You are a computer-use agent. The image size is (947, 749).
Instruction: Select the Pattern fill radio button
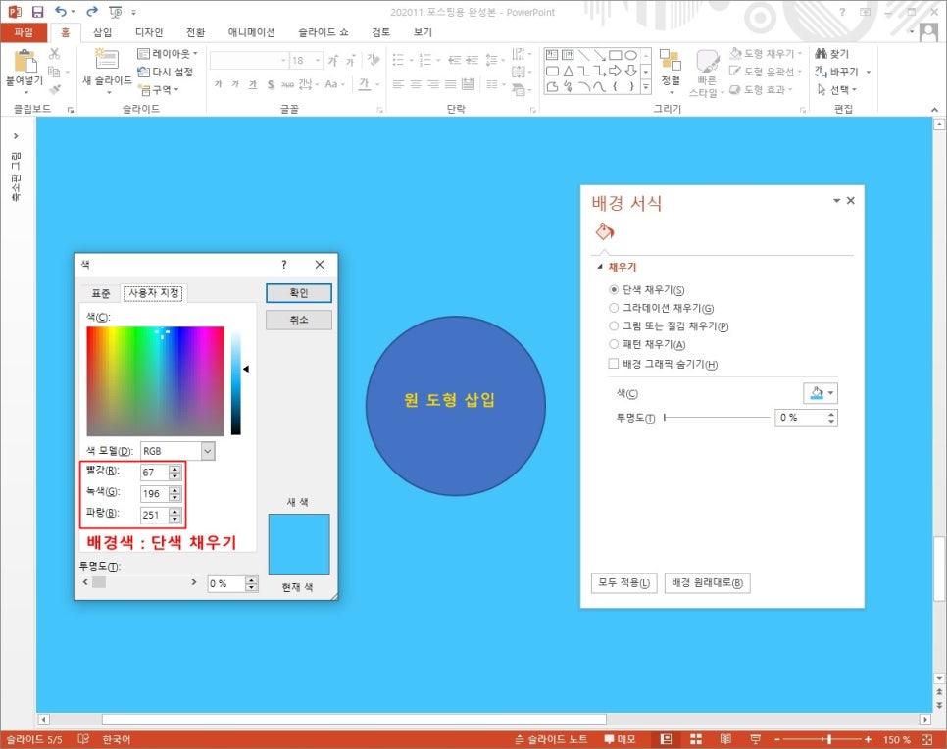[x=614, y=344]
